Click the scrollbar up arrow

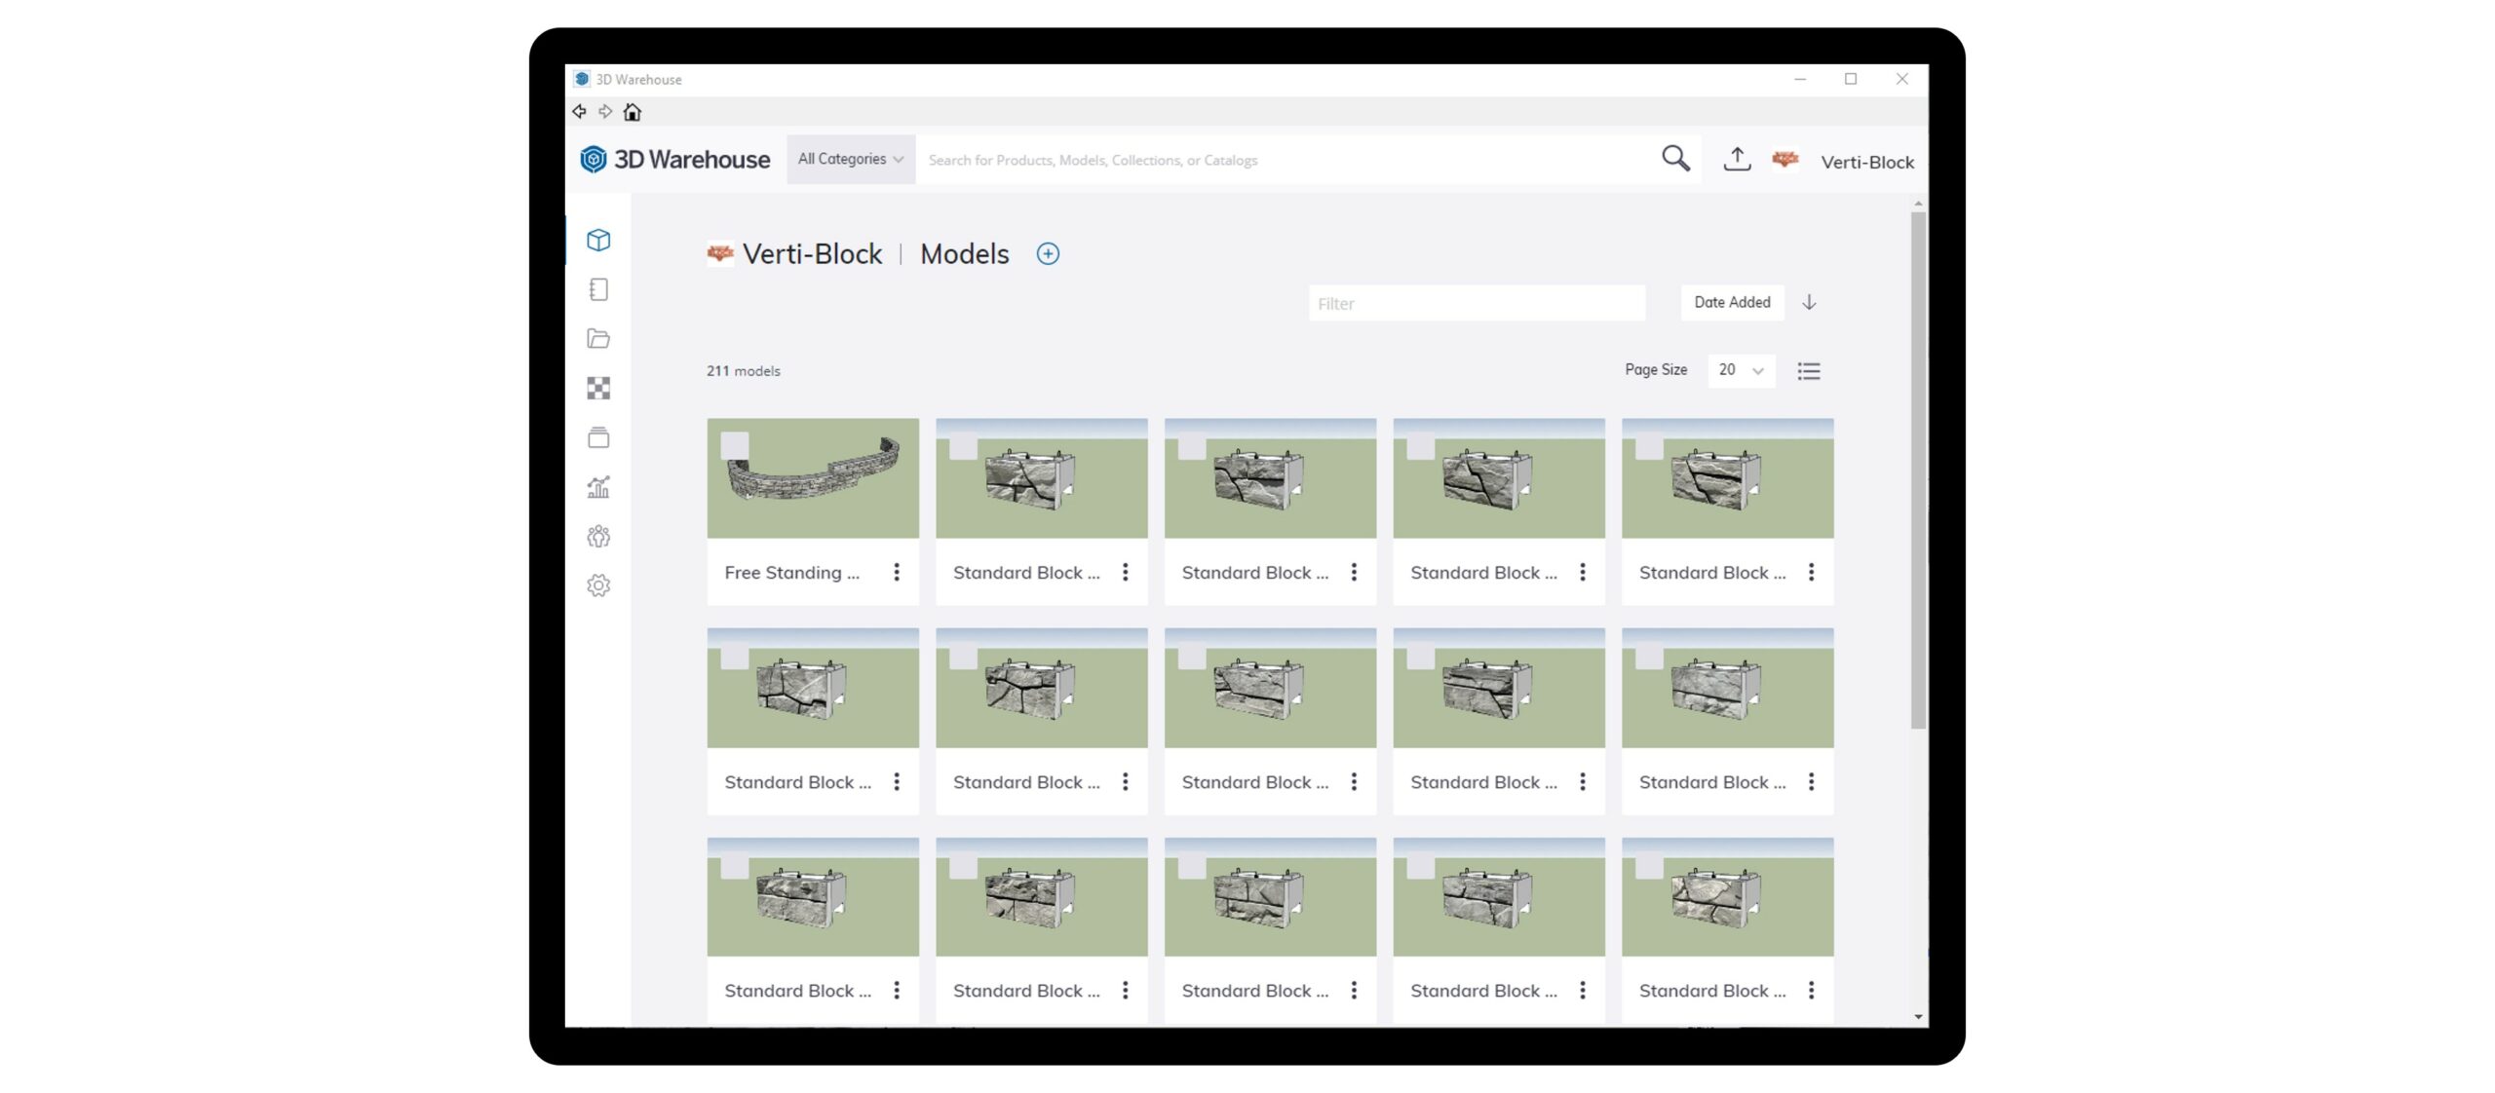pos(1918,205)
